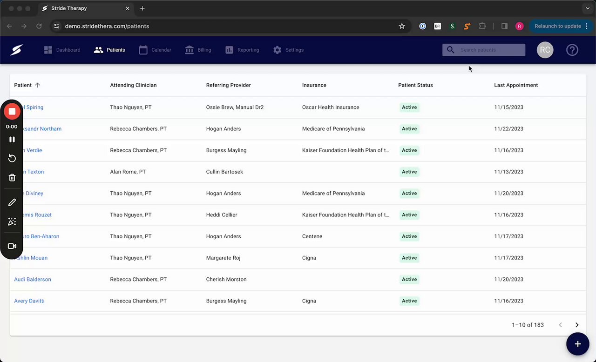Click the Centene insurance cell
596x362 pixels.
[x=312, y=236]
